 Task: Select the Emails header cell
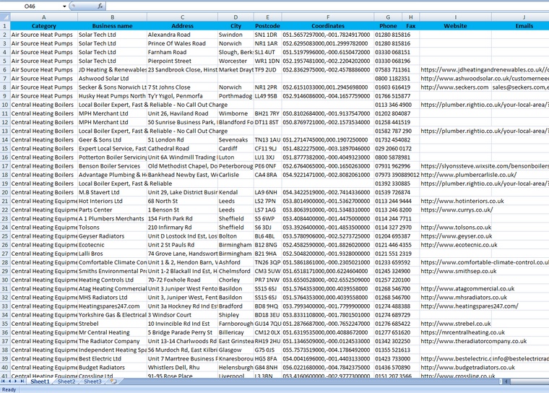(x=520, y=26)
